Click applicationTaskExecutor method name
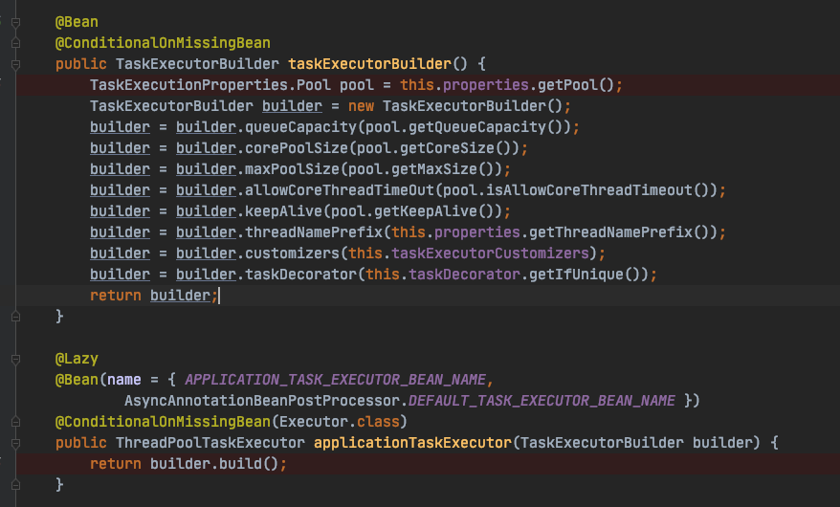 coord(412,443)
